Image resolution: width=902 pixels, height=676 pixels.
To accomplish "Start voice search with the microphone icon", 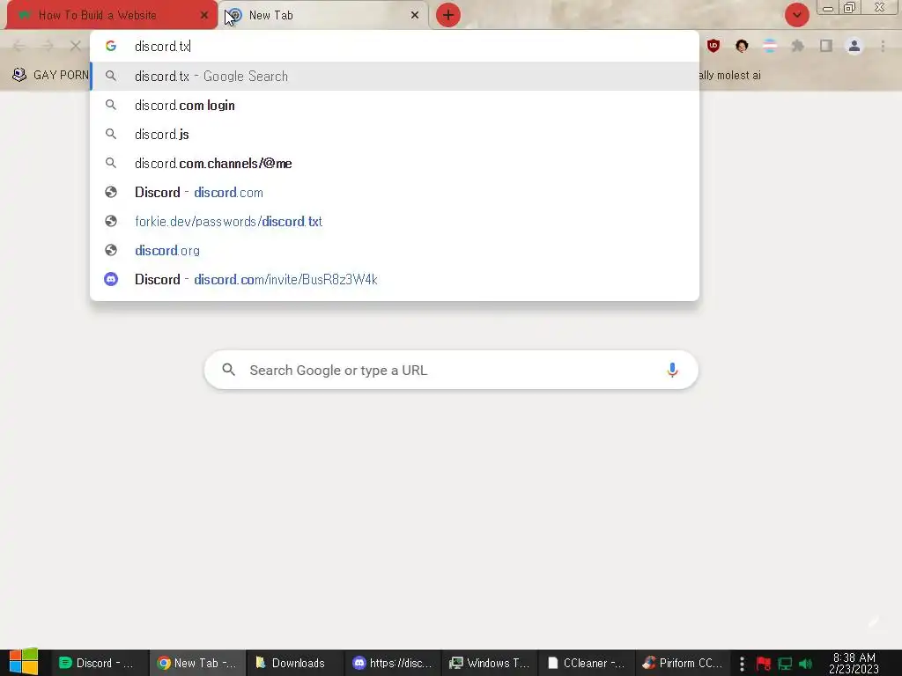I will click(x=672, y=370).
